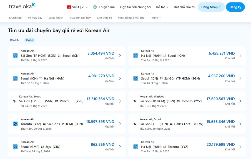Viewport: 251px width, 159px height.
Task: Open Đặt chỗ của tôi link
Action: point(185,7)
